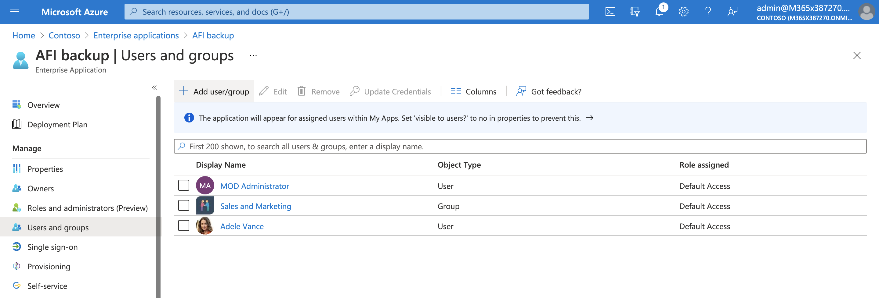This screenshot has height=298, width=879.
Task: Click the sidebar vertical scrollbar
Action: [x=158, y=197]
